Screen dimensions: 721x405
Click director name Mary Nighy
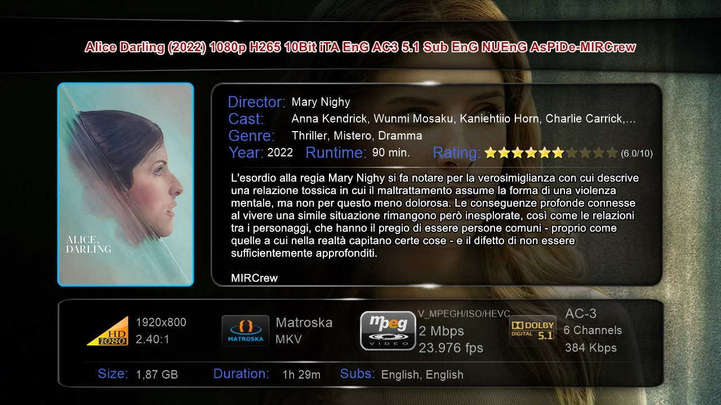point(321,102)
